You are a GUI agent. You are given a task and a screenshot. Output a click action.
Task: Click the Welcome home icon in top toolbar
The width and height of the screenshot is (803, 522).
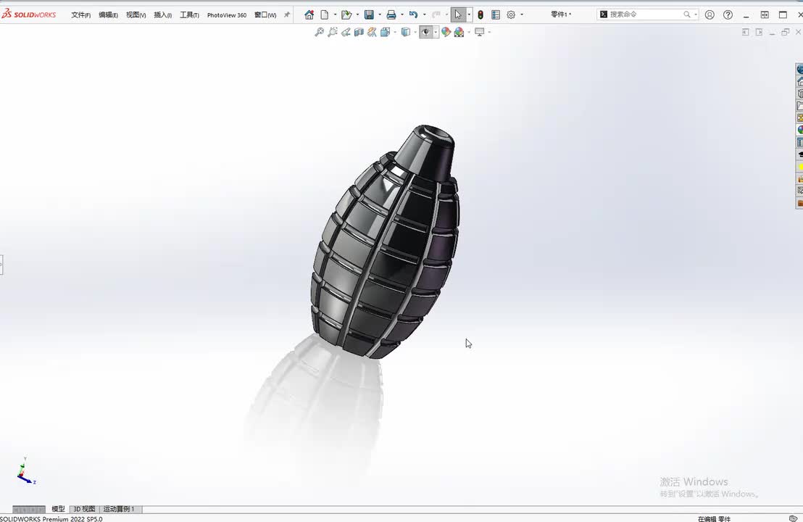tap(309, 14)
